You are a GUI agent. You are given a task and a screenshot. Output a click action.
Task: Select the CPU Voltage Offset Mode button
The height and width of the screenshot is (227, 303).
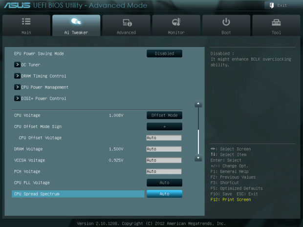coord(164,115)
